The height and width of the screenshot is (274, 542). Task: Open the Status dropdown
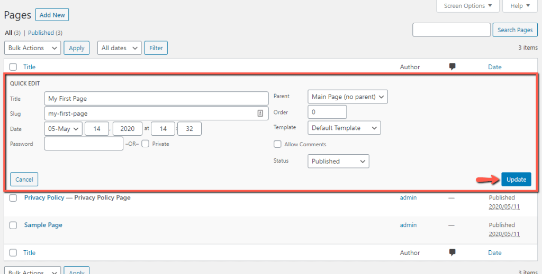click(338, 161)
